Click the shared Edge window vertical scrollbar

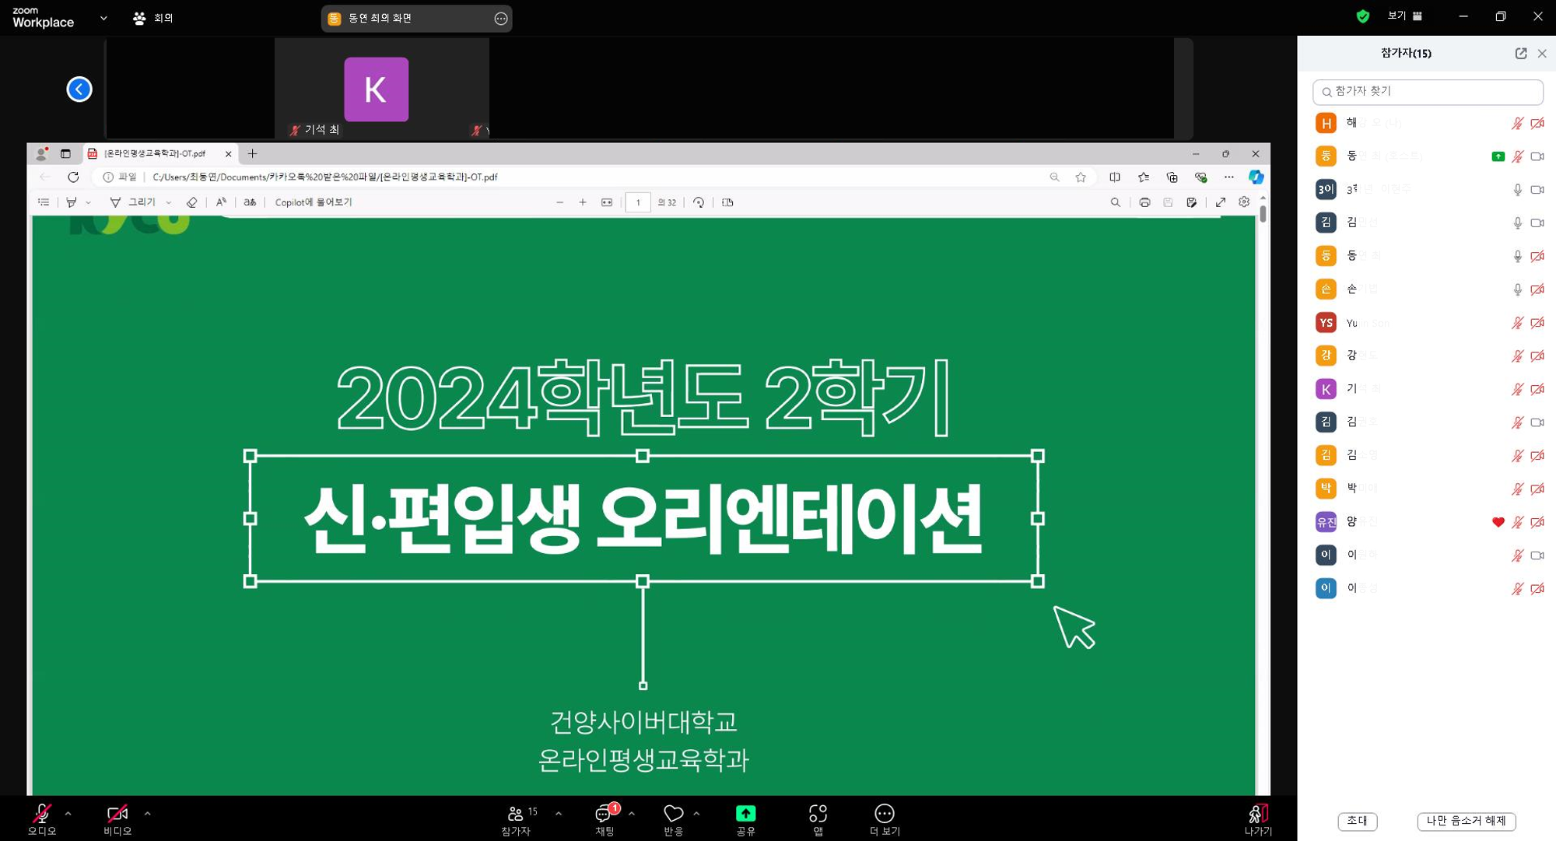coord(1263,212)
